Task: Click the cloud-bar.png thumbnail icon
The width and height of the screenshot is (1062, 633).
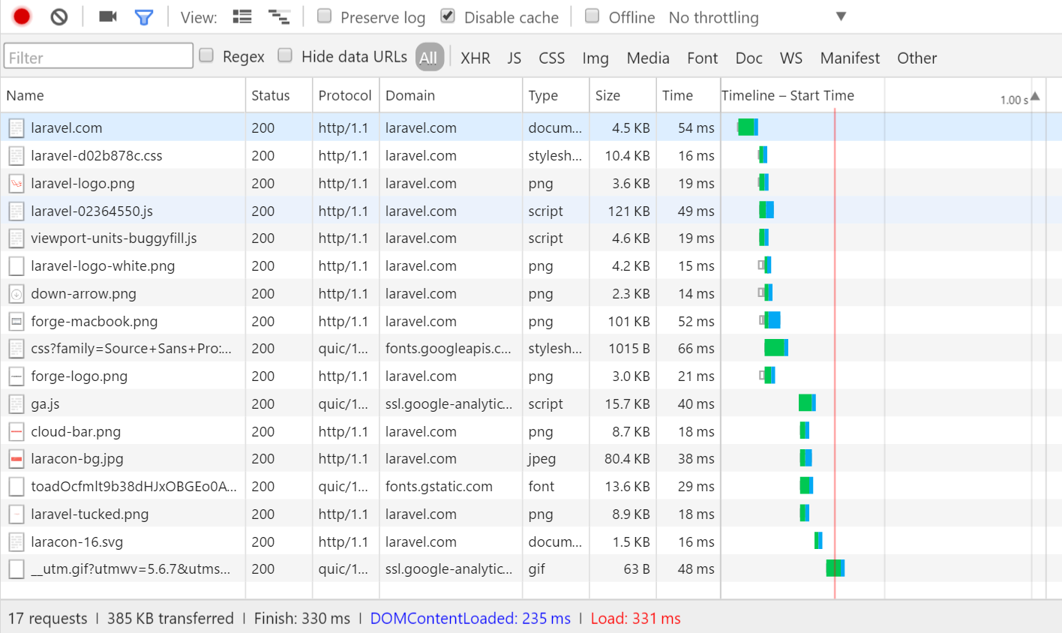Action: (16, 431)
